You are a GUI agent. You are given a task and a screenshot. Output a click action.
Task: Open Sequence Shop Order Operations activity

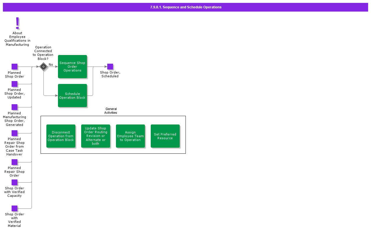[x=72, y=67]
